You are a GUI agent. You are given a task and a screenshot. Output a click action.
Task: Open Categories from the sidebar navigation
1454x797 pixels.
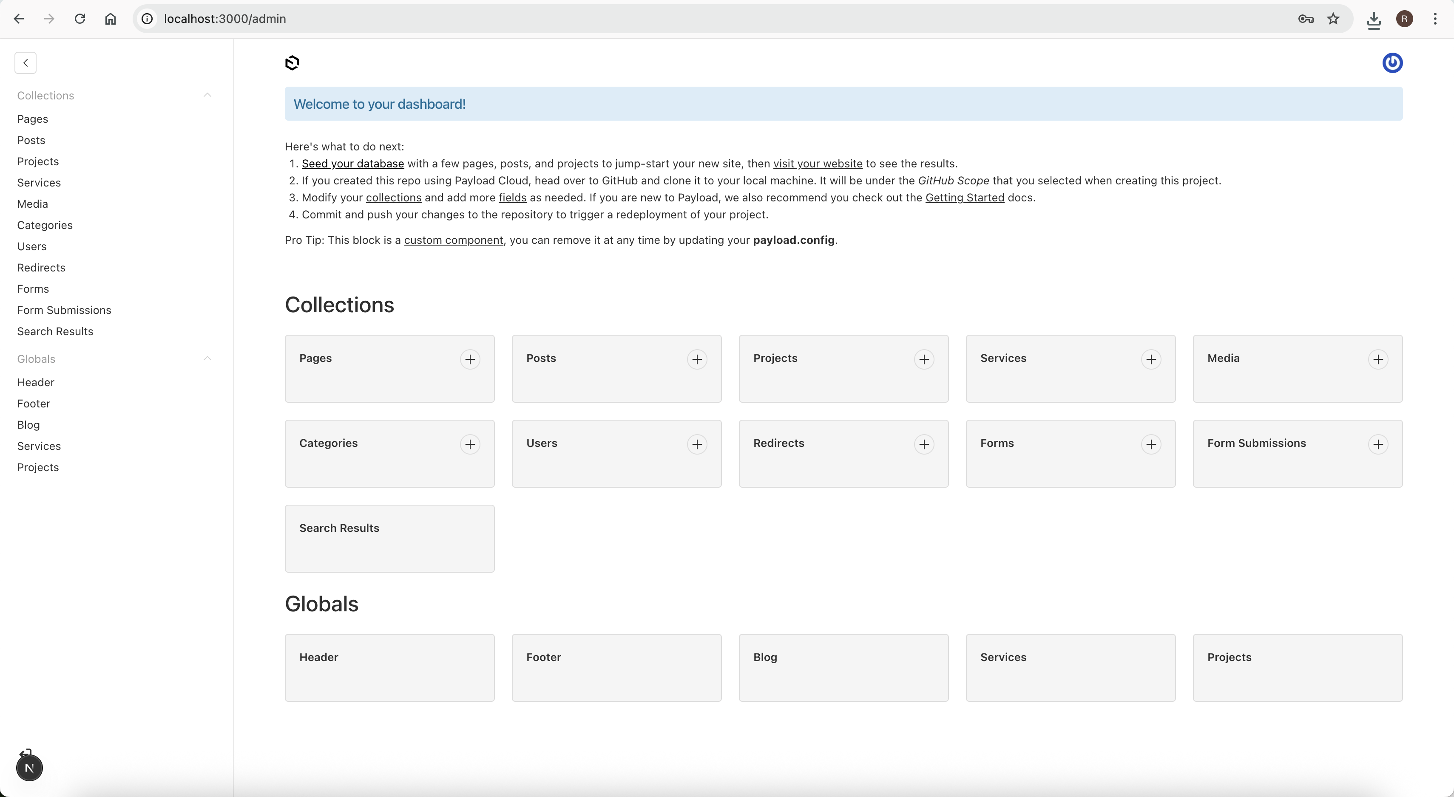click(x=45, y=225)
